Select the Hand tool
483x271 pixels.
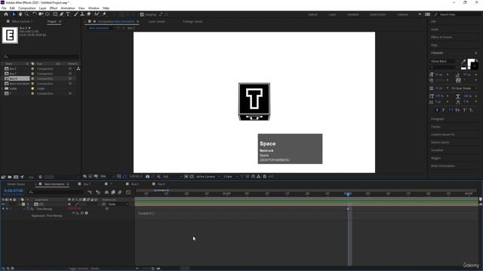[20, 14]
